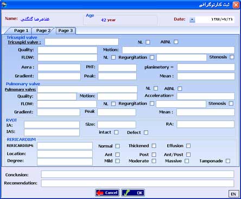
Task: Check the Tricuspid valve ABNL checkbox
Action: coord(176,42)
